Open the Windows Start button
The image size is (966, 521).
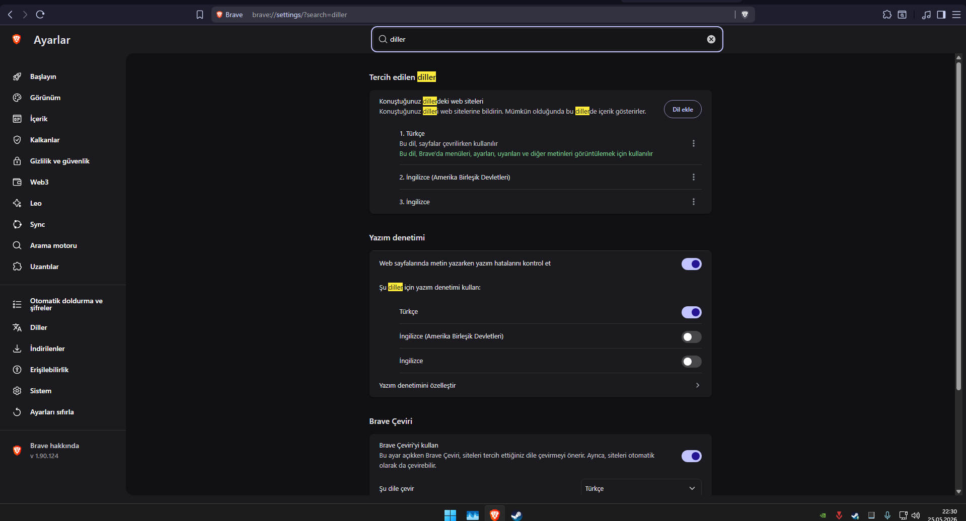(x=450, y=515)
